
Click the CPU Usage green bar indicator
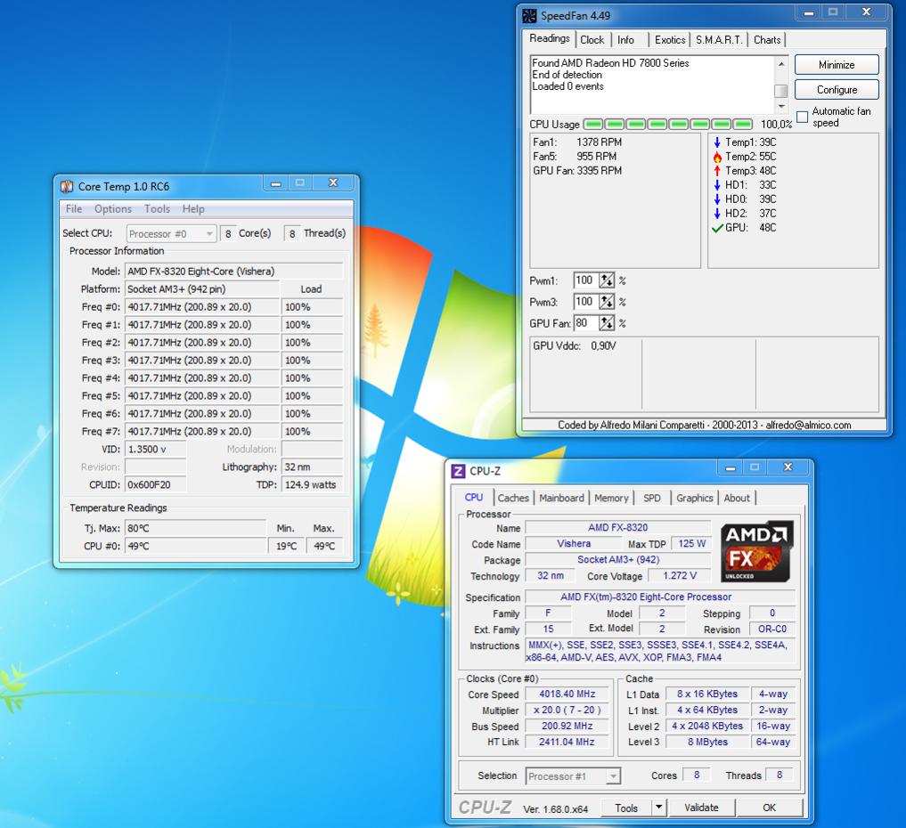[668, 125]
